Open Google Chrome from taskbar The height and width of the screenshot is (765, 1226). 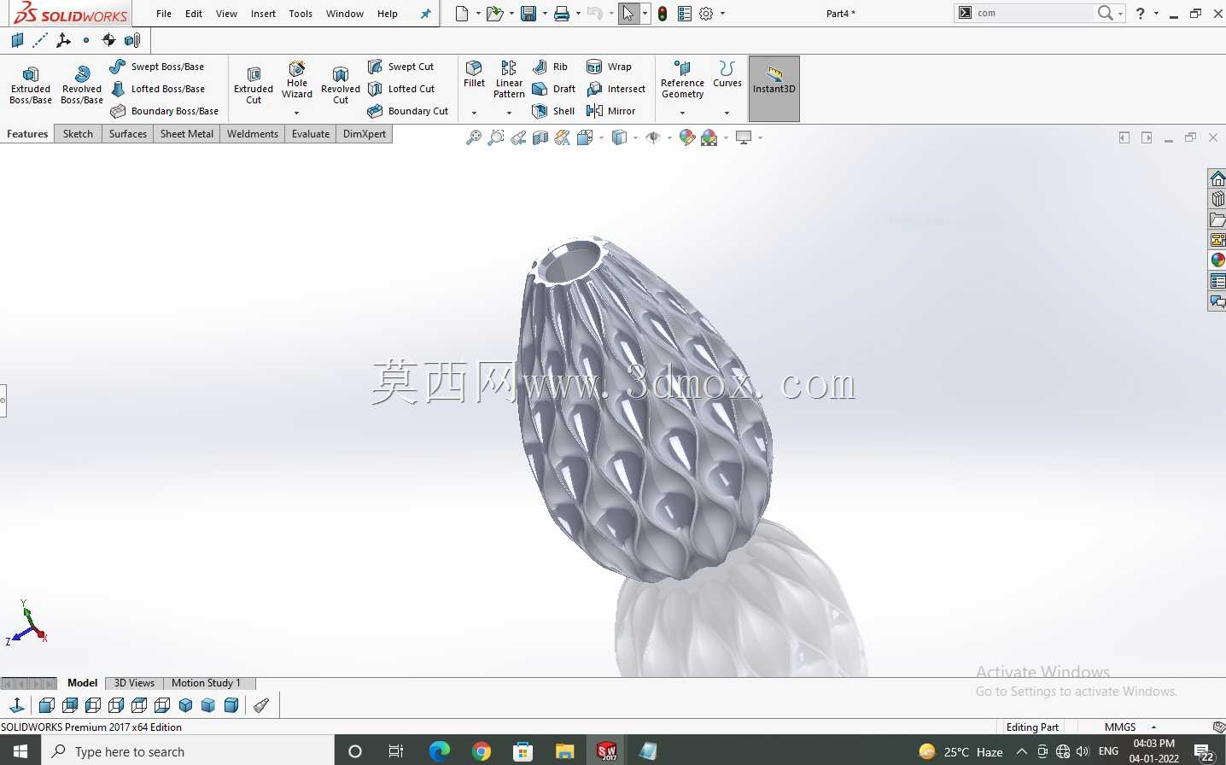(x=482, y=751)
